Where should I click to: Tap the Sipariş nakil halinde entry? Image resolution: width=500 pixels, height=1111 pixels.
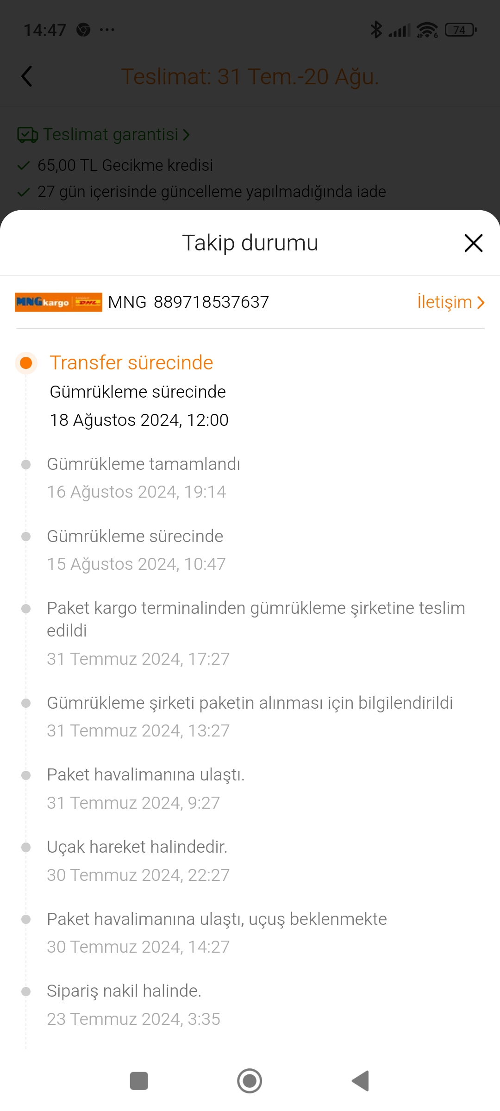tap(124, 991)
